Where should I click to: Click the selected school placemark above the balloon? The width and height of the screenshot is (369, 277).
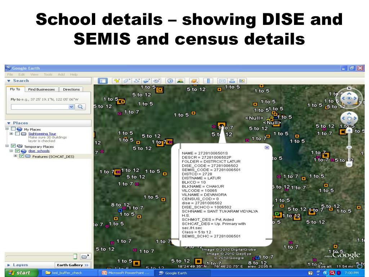pyautogui.click(x=222, y=125)
